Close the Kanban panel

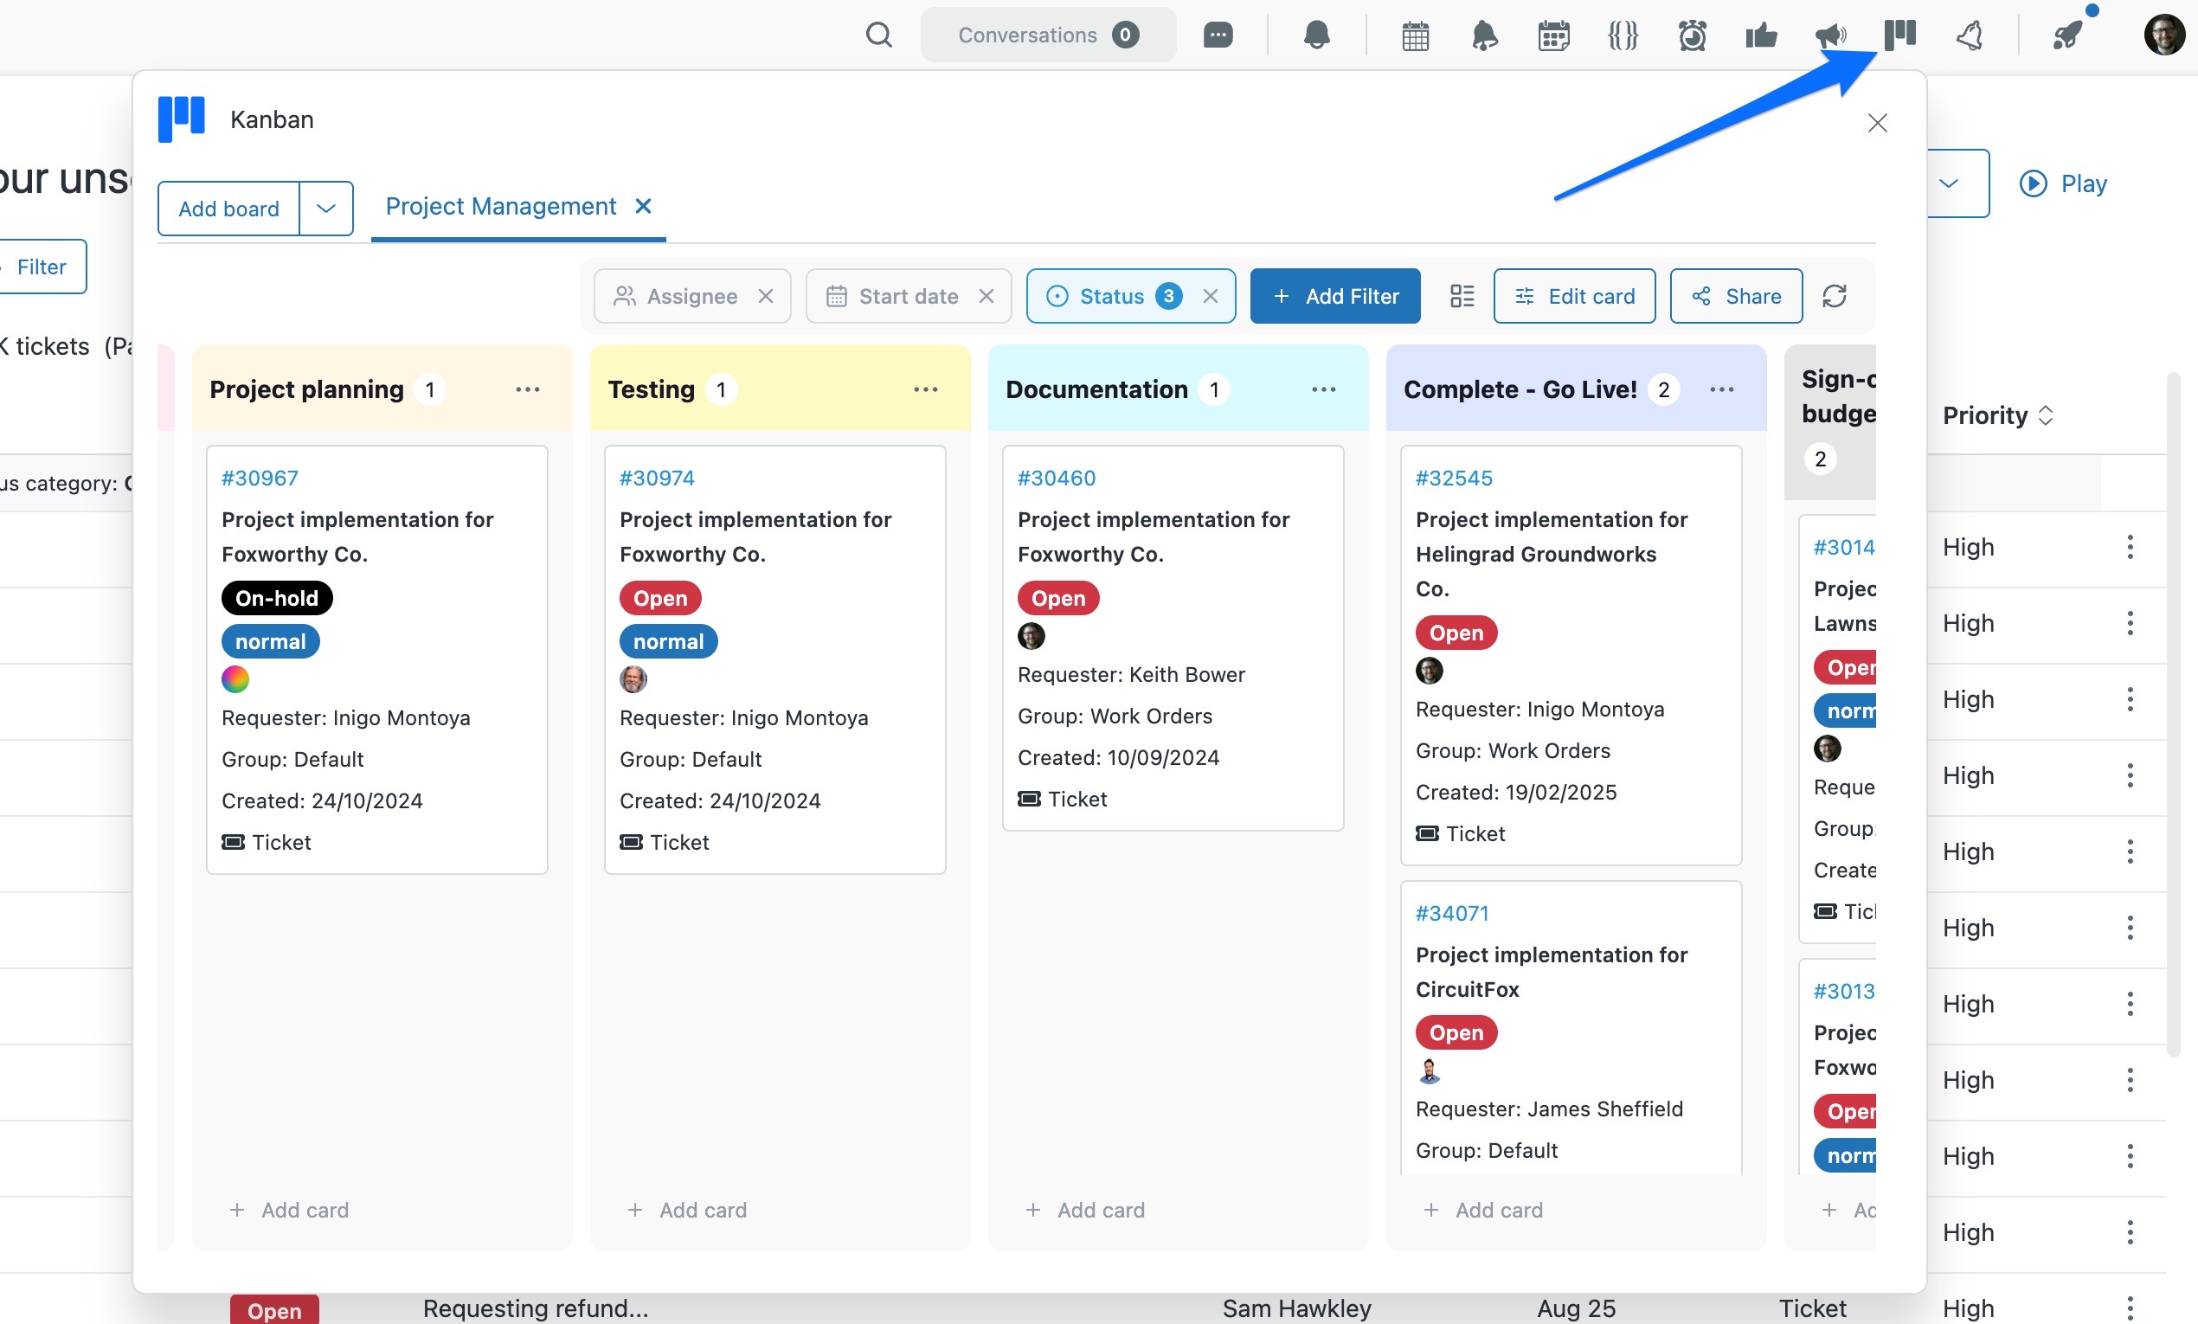pyautogui.click(x=1878, y=123)
